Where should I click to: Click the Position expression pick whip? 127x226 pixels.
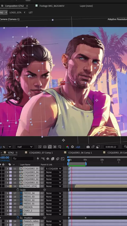tap(45, 218)
